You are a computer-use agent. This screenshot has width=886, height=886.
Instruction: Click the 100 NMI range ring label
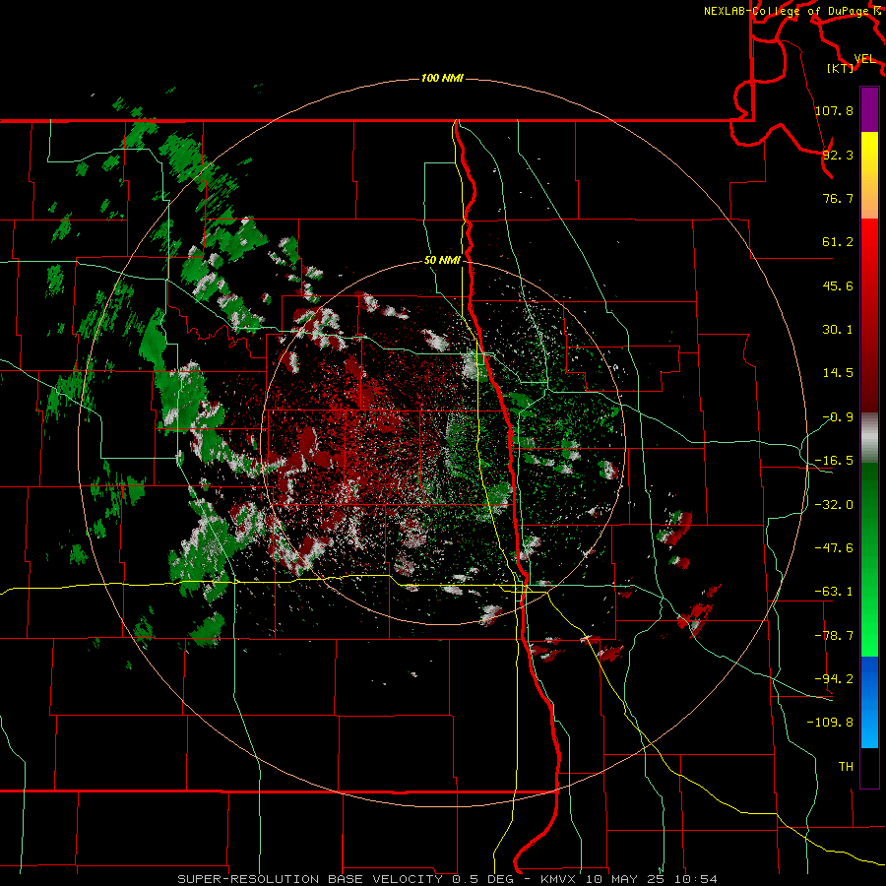442,78
